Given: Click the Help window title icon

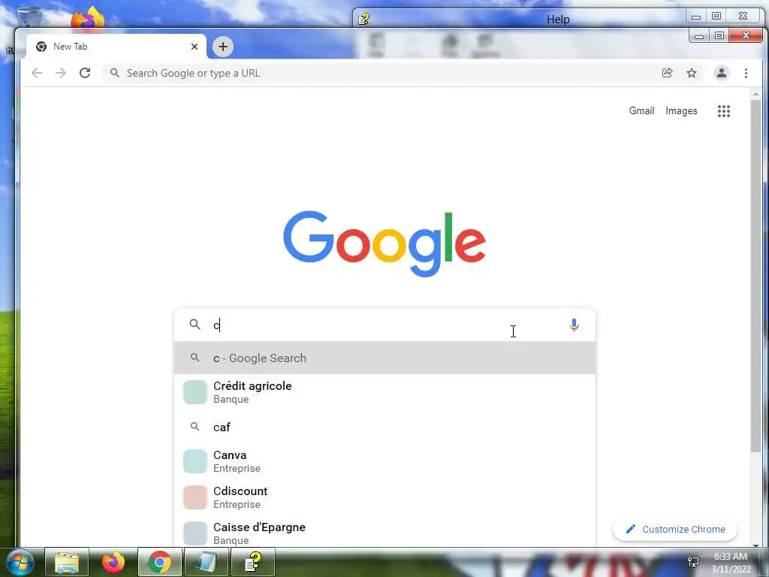Looking at the screenshot, I should pyautogui.click(x=363, y=19).
